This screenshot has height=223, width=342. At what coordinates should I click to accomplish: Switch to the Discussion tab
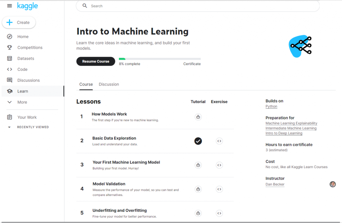point(109,84)
